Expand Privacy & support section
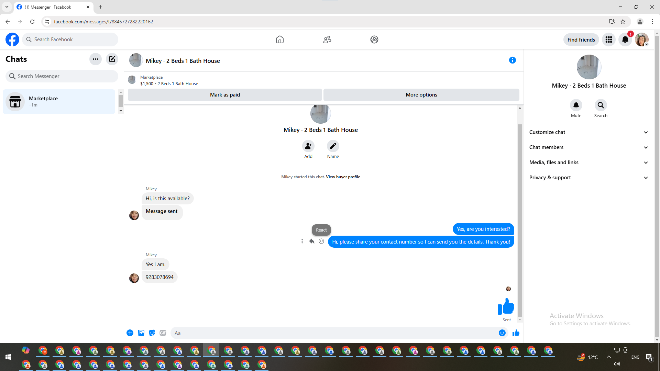660x371 pixels. pos(589,178)
